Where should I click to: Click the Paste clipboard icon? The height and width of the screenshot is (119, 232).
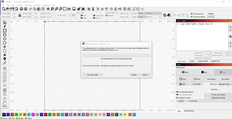pos(39,9)
